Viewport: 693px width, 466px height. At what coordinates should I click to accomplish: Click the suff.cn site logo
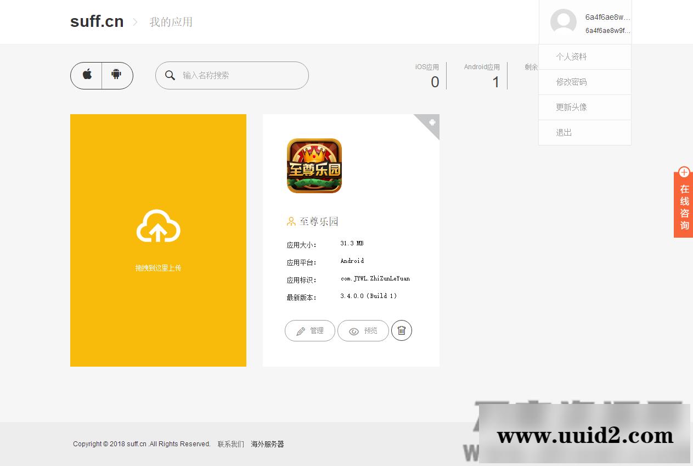click(97, 22)
